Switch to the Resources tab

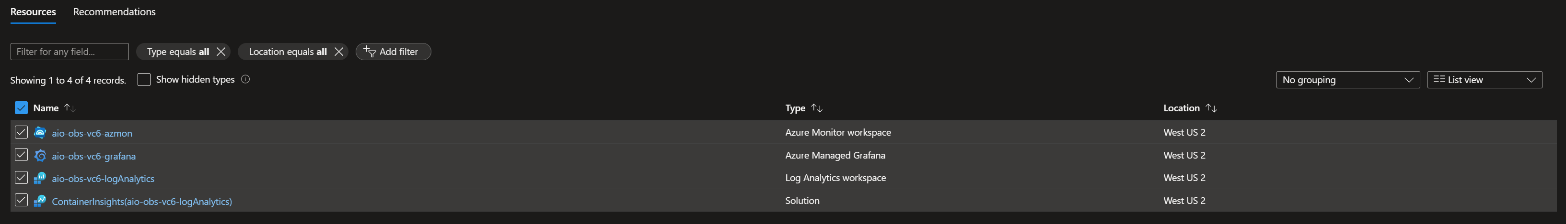(33, 11)
